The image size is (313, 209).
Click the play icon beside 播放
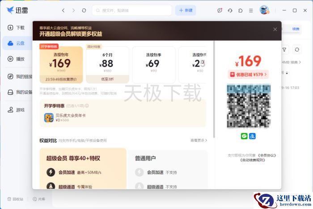click(x=10, y=59)
